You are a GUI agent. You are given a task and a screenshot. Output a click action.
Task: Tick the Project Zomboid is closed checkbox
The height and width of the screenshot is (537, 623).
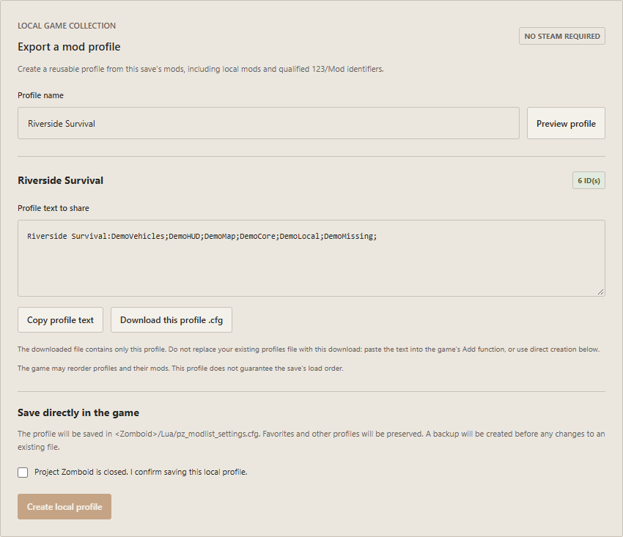[23, 473]
